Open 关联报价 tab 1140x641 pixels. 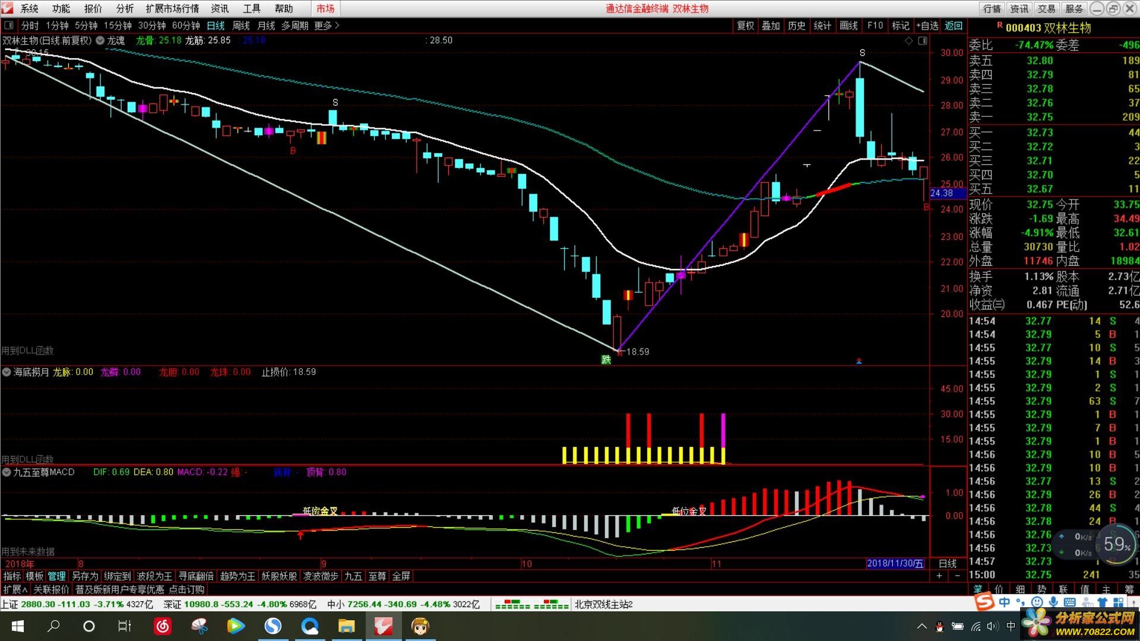[51, 589]
